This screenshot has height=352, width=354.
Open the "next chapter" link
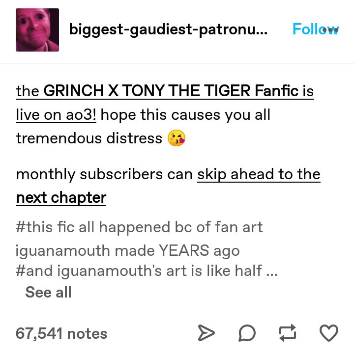[x=61, y=197]
